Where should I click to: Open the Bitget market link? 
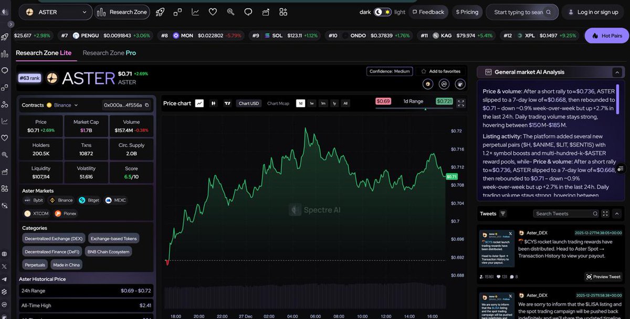(89, 200)
